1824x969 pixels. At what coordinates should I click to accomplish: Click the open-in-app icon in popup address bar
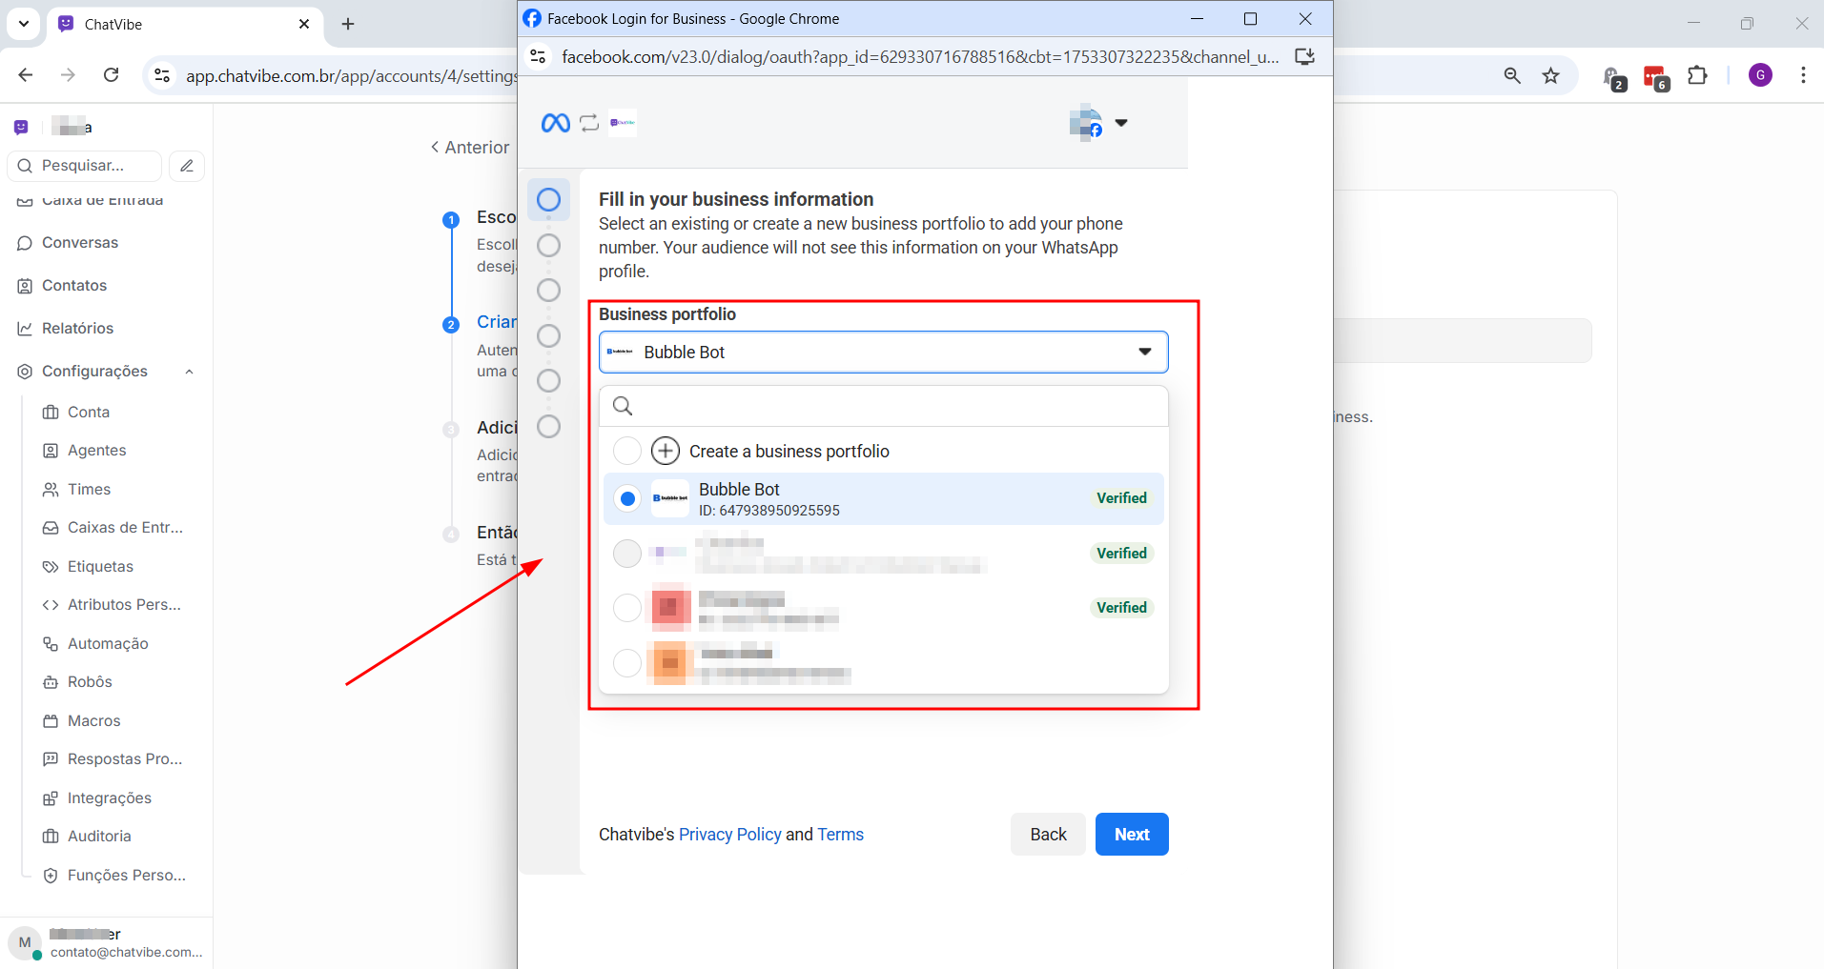pyautogui.click(x=1304, y=57)
